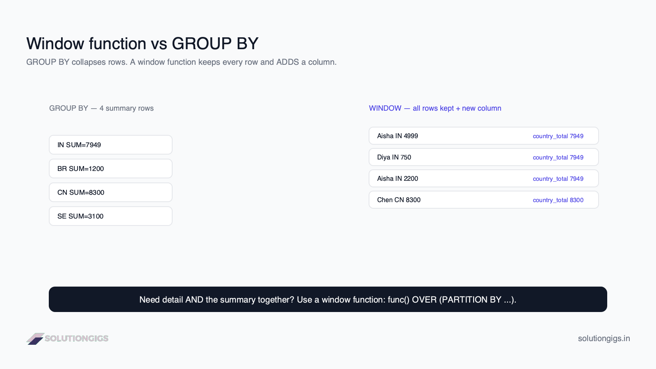
Task: Click the Aisha IN 4999 row
Action: tap(484, 136)
